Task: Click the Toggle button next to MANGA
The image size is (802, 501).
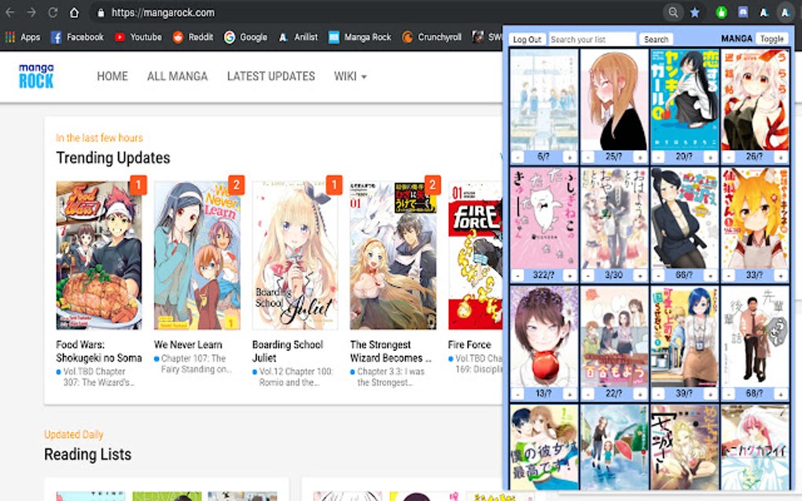Action: (771, 38)
